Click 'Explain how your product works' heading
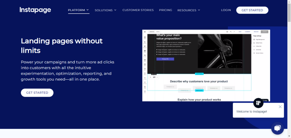 coord(199,100)
